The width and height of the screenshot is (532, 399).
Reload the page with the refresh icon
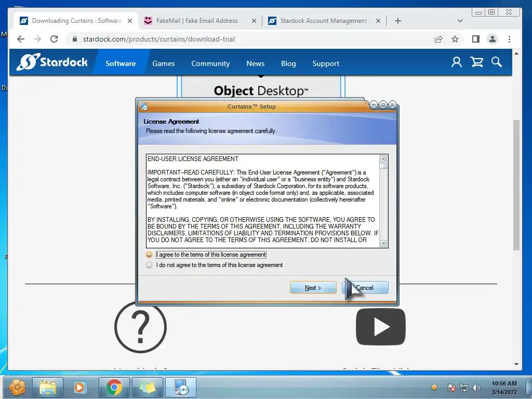pyautogui.click(x=54, y=39)
